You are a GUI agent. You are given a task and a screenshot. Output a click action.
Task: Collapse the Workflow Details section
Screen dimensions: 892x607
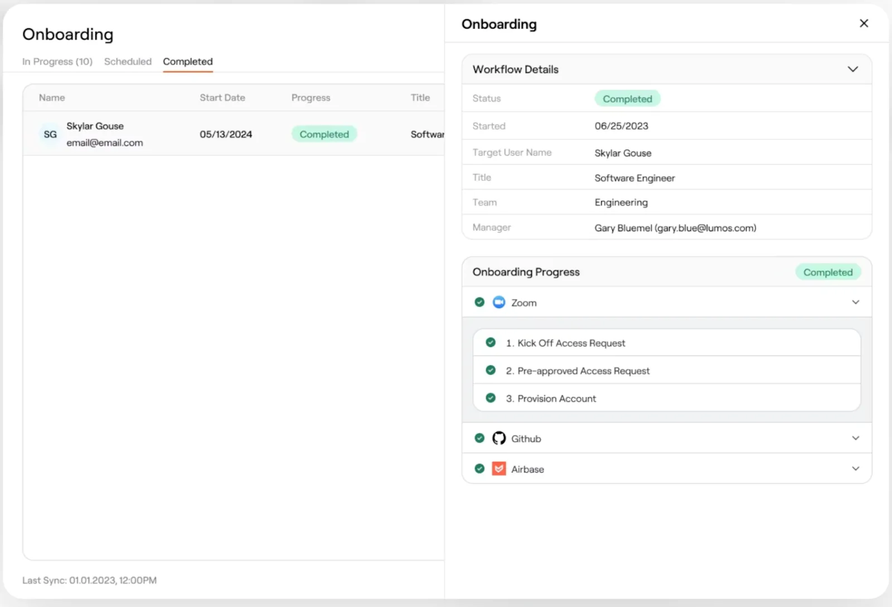pyautogui.click(x=852, y=69)
